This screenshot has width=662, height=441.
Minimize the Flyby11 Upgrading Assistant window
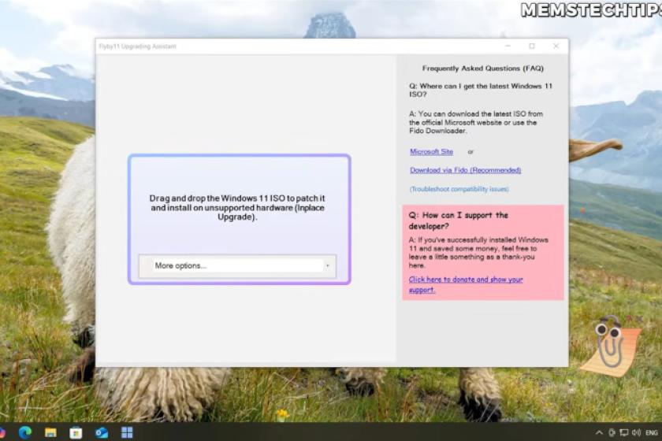pos(508,46)
